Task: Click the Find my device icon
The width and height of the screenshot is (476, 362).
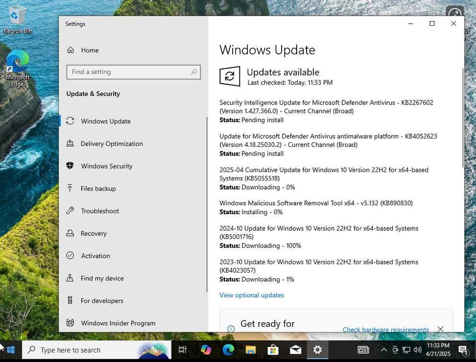Action: pos(70,278)
